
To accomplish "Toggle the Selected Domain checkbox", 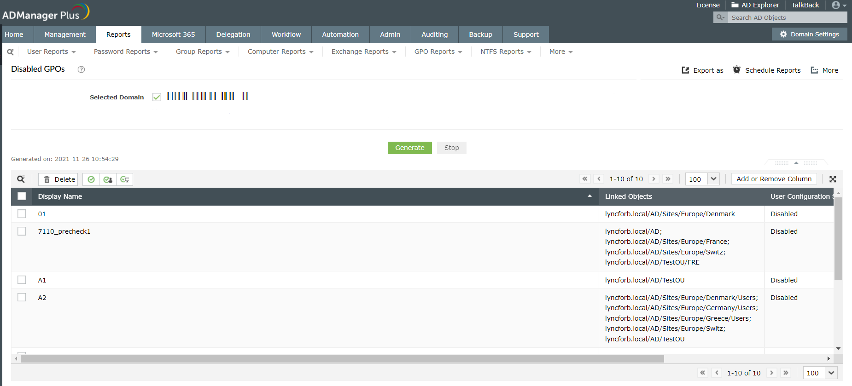I will point(157,97).
